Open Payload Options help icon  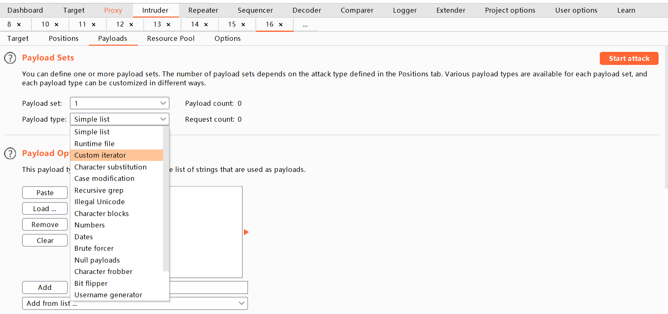pyautogui.click(x=10, y=154)
